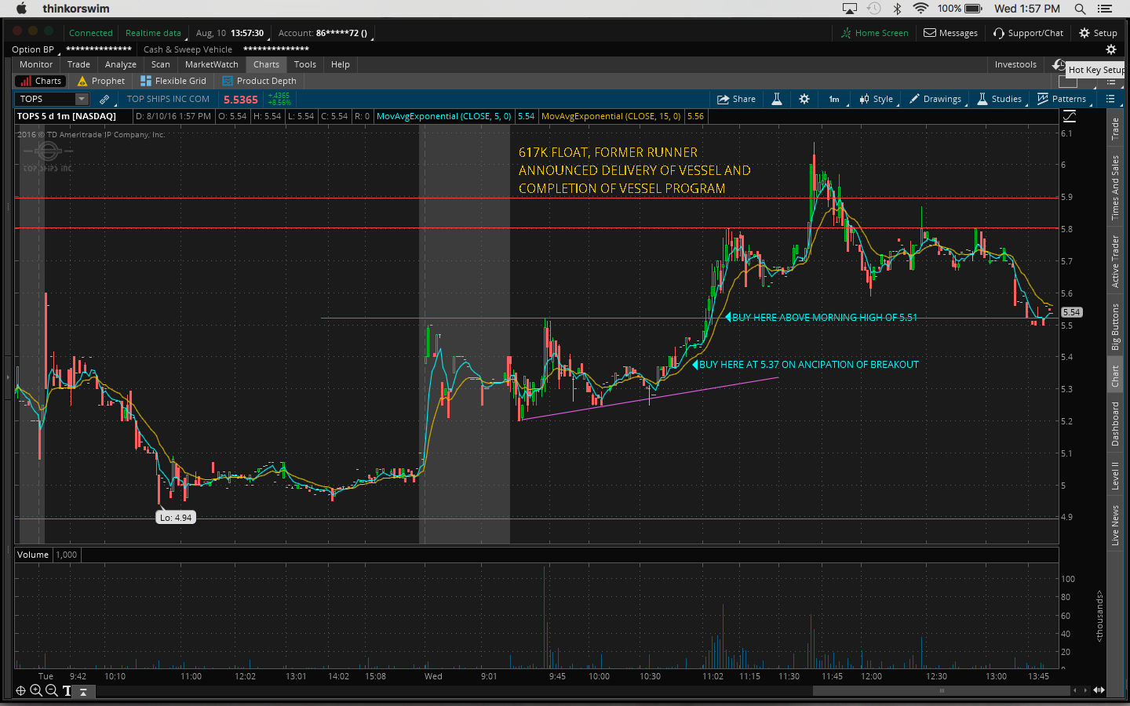
Task: Open the chart toolbar list menu icon
Action: (1110, 99)
